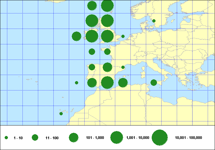215x150 pixels.
Task: Select the largest legend circle, 10,001 - 100,000
Action: (x=160, y=138)
